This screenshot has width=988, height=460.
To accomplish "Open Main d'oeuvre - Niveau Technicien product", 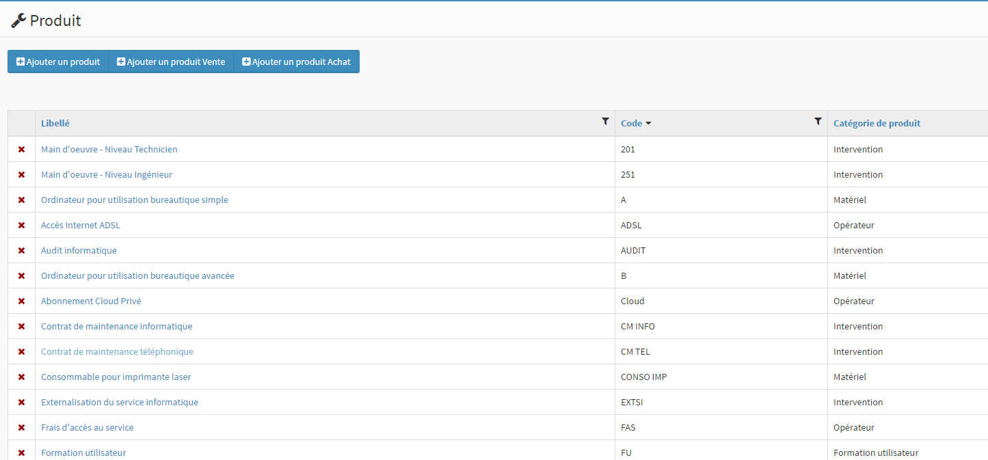I will (109, 149).
